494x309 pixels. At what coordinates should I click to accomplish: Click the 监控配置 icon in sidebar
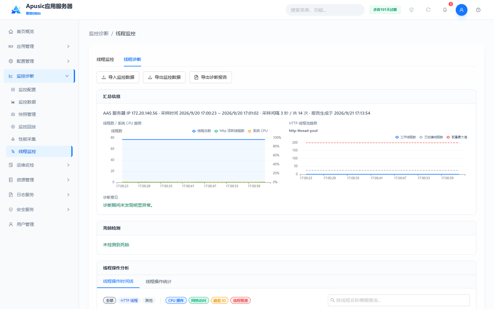point(13,90)
